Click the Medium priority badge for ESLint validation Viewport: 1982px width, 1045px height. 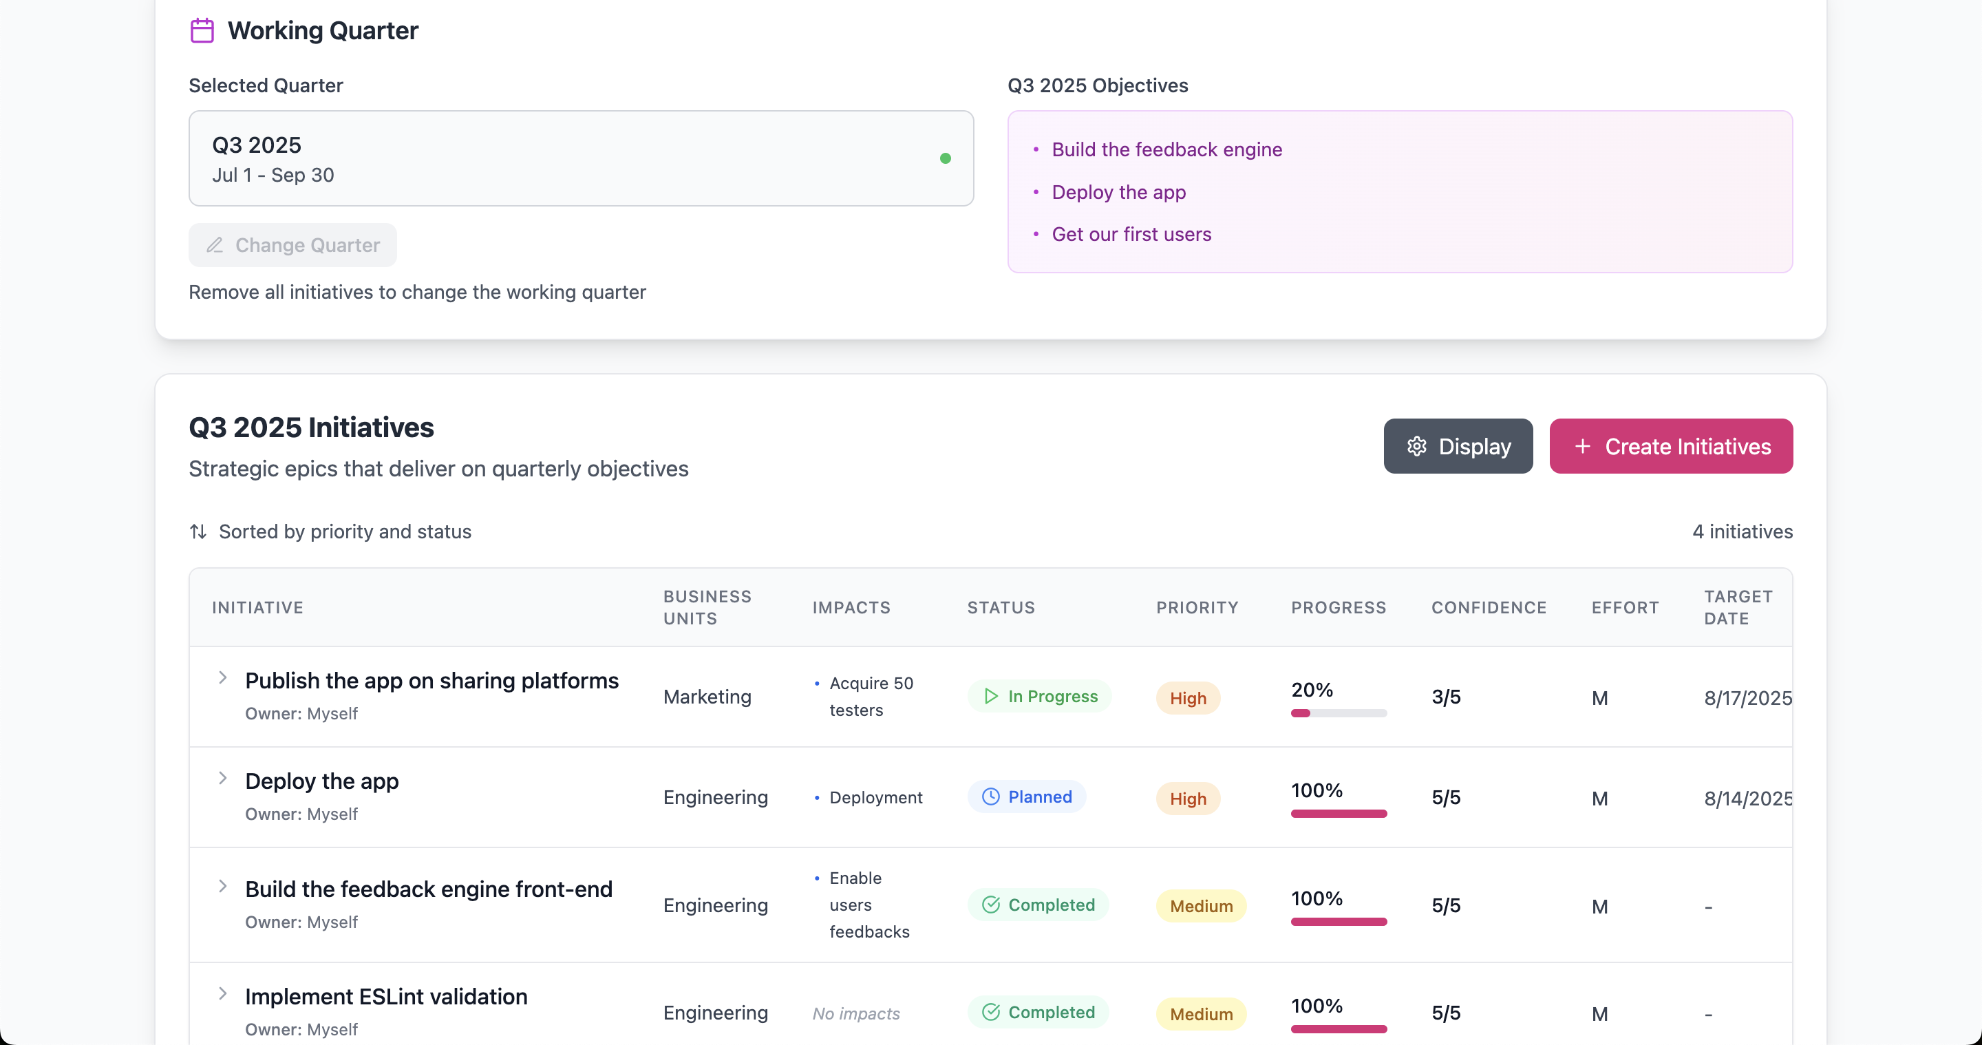1201,1014
